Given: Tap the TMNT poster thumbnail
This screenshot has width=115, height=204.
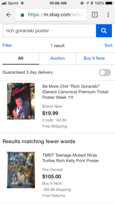Looking at the screenshot, I should pos(21,170).
